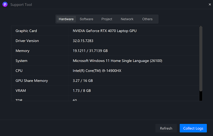213x136 pixels.
Task: Switch to the Hardware tab
Action: [x=66, y=19]
